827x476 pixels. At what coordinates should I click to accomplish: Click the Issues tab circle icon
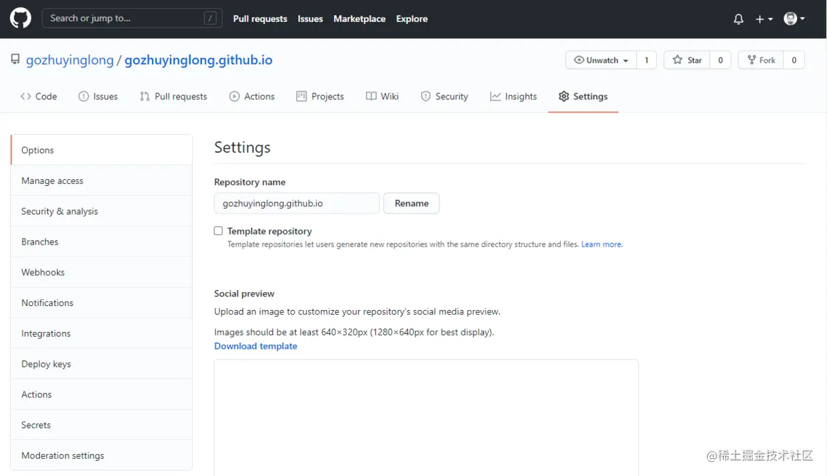coord(83,96)
